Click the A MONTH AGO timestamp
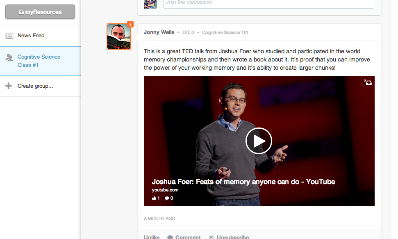398x239 pixels. coord(159,219)
